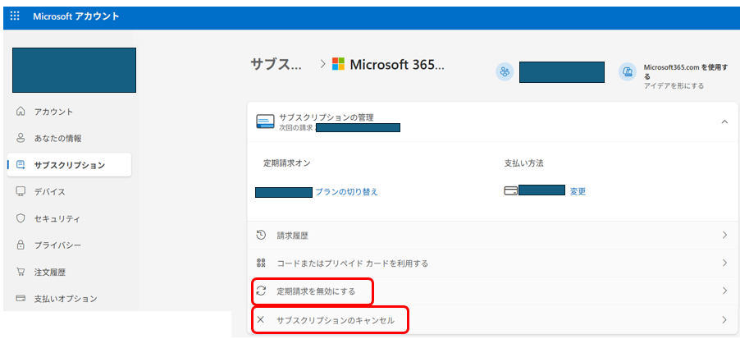This screenshot has height=339, width=740.
Task: Click the monitor icon beside デバイス
Action: pos(21,191)
